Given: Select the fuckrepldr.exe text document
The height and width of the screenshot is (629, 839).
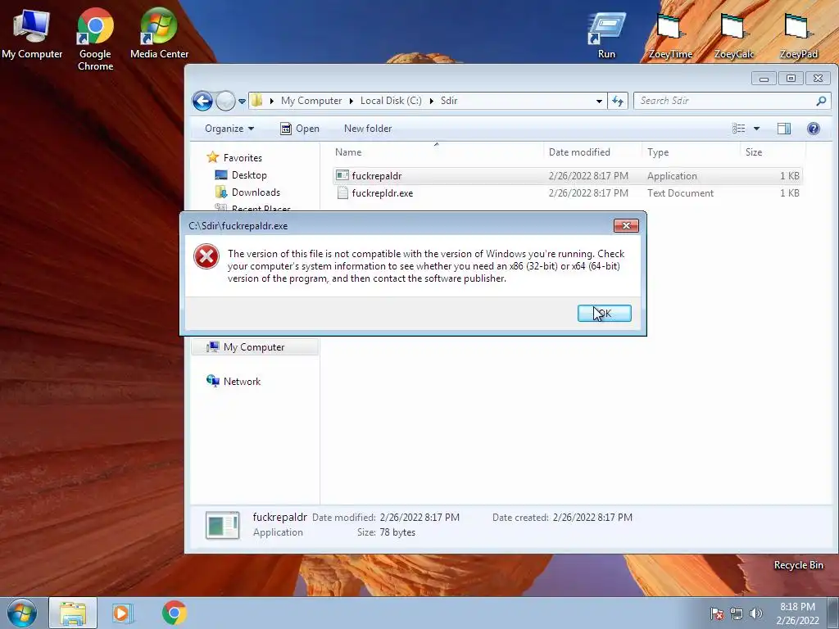Looking at the screenshot, I should pyautogui.click(x=567, y=193).
